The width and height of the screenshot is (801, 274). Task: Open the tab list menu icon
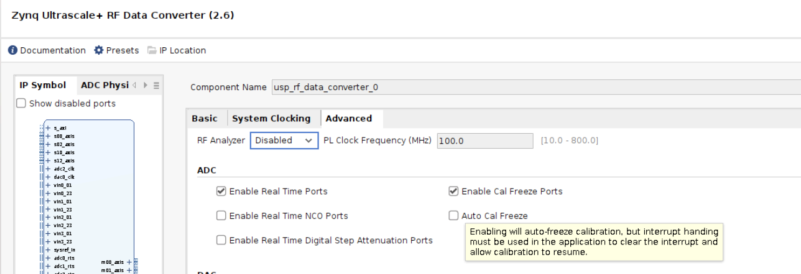[156, 85]
